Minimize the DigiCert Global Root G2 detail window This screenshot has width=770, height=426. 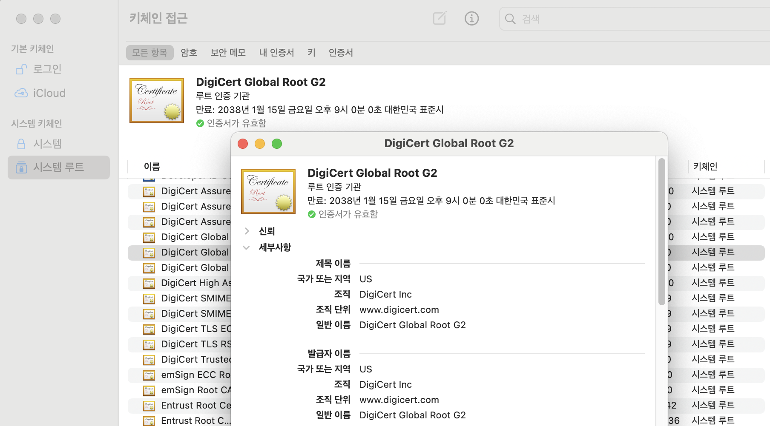(260, 144)
